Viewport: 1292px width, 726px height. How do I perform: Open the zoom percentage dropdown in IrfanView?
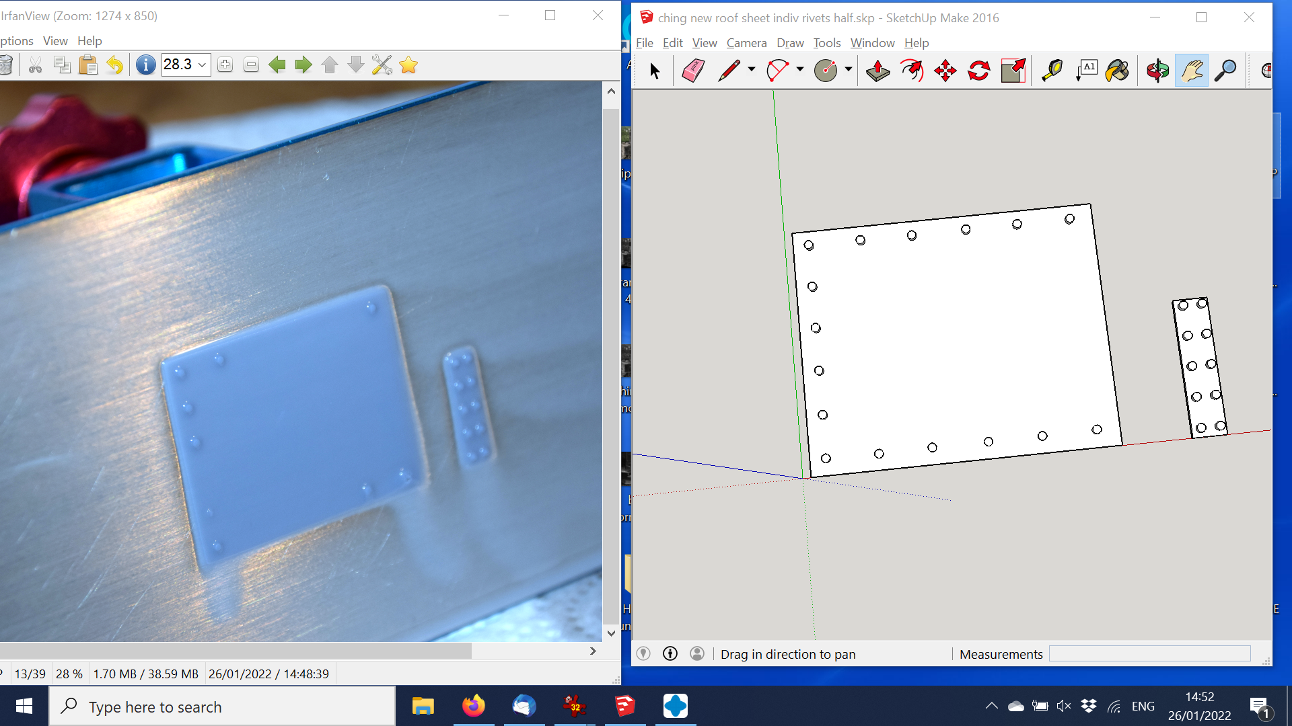[204, 65]
